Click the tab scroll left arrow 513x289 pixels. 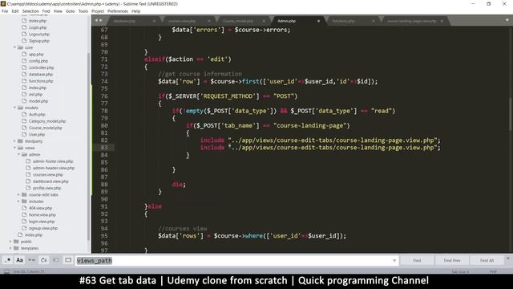click(96, 20)
